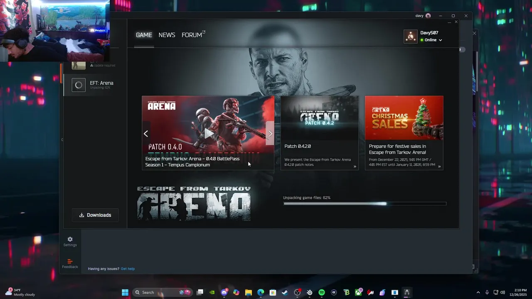Show hidden system tray icons

tap(478, 292)
